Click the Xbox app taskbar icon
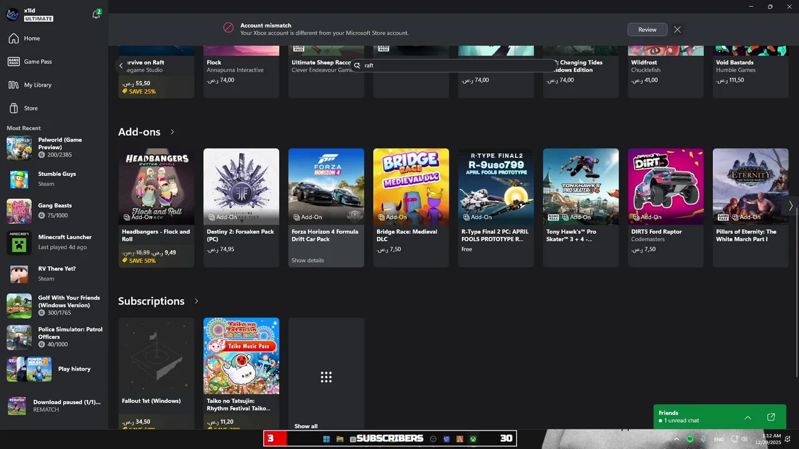 473,439
